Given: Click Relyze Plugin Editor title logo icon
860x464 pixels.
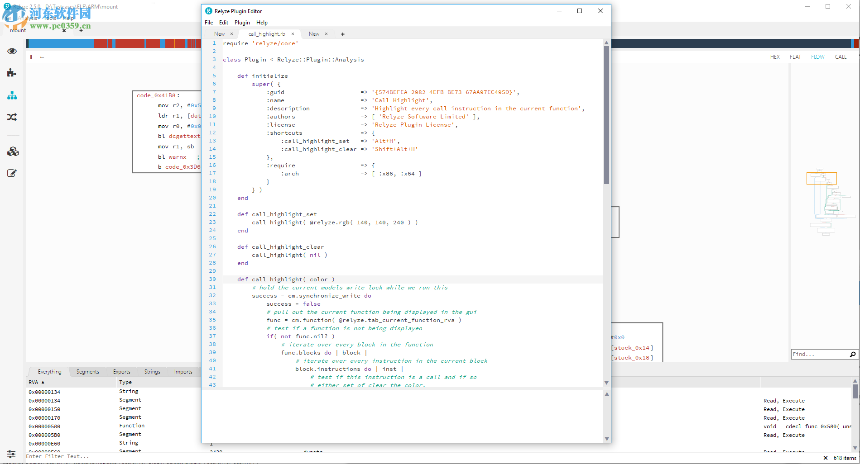Looking at the screenshot, I should [208, 11].
